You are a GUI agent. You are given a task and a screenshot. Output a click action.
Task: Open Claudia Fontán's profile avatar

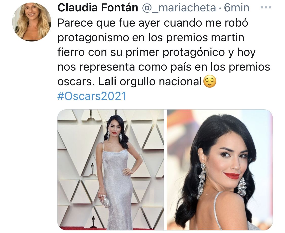[32, 22]
